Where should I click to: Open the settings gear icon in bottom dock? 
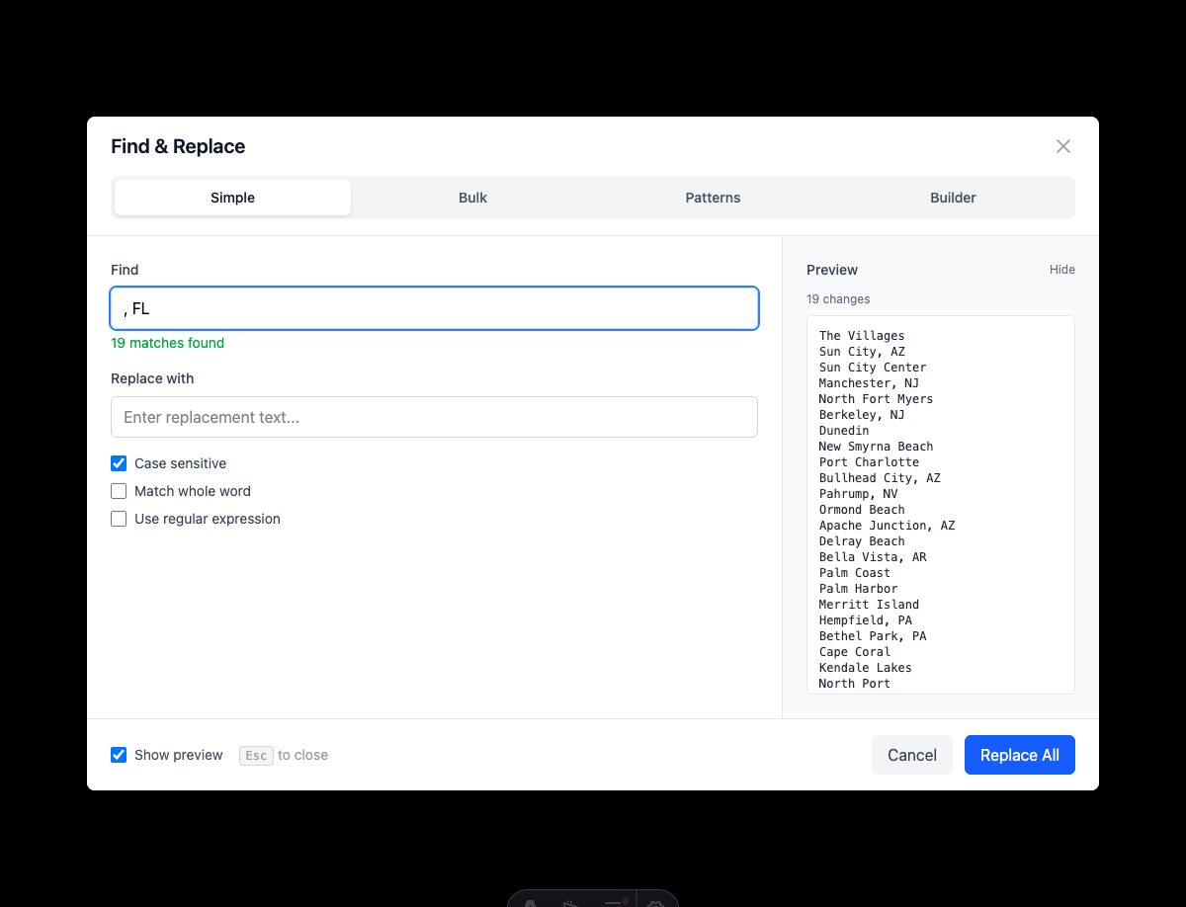tap(655, 902)
